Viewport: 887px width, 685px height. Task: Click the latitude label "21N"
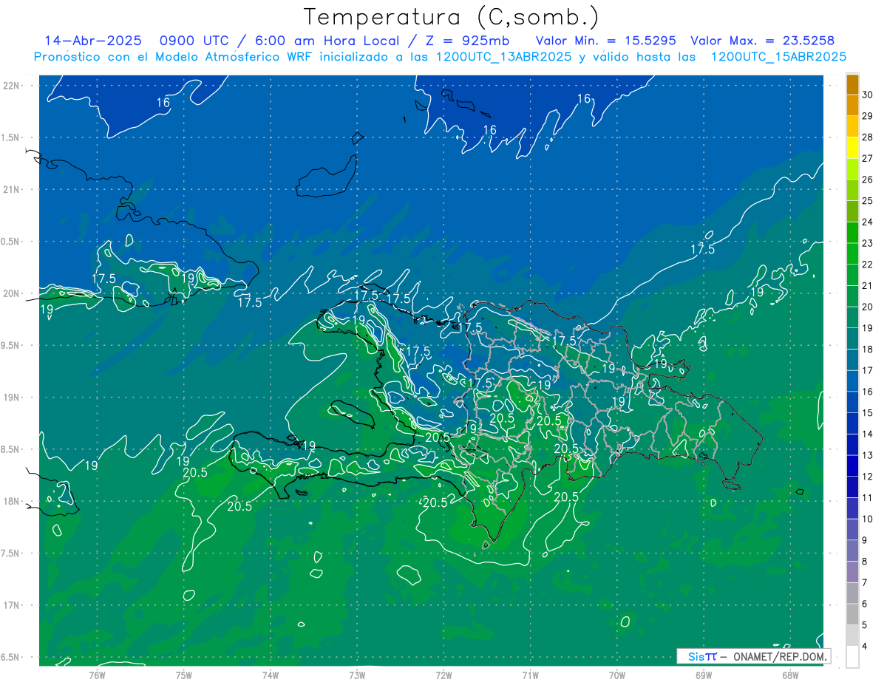pyautogui.click(x=11, y=189)
